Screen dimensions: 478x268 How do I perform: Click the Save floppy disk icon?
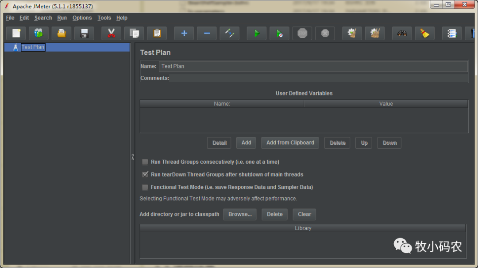click(84, 33)
